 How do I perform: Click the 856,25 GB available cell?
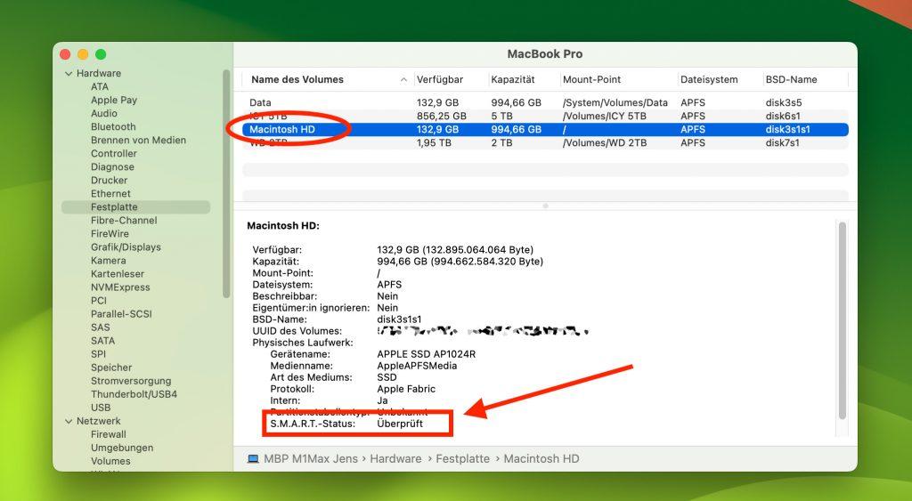coord(442,116)
